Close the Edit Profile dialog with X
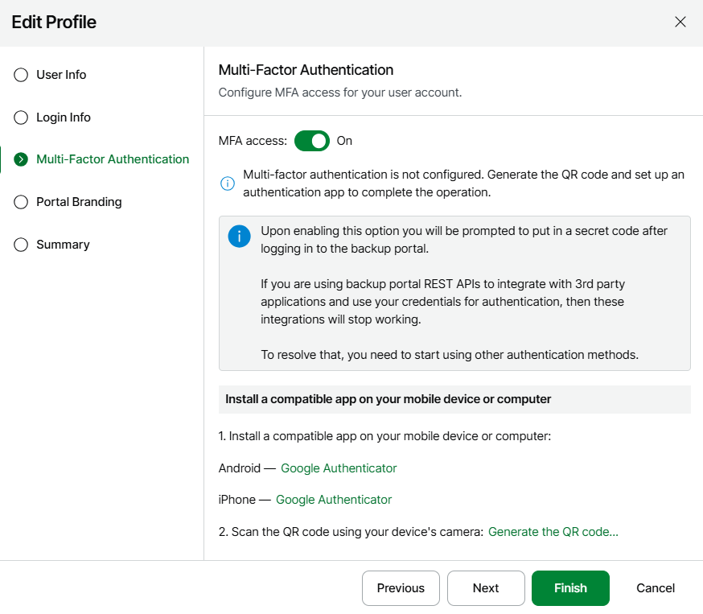 (680, 22)
